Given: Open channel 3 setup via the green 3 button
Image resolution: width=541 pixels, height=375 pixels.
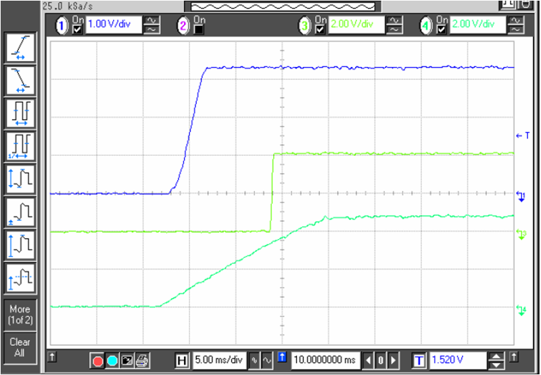Looking at the screenshot, I should (x=305, y=26).
